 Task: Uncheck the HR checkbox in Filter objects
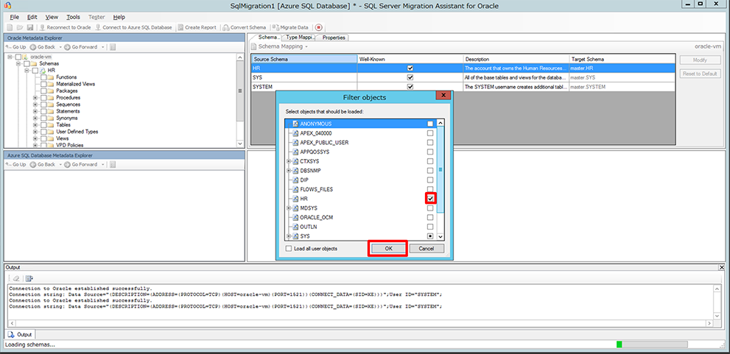tap(431, 199)
